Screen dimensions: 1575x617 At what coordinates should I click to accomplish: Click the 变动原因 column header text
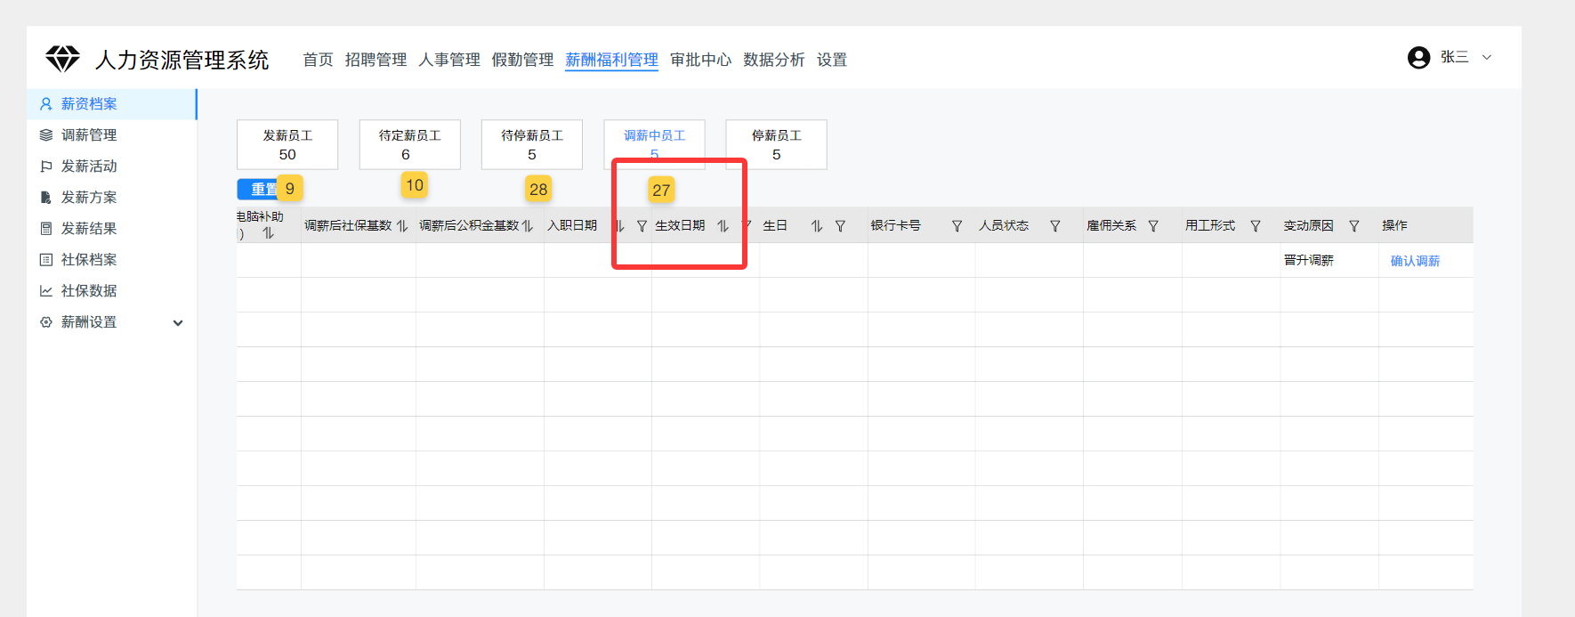pyautogui.click(x=1308, y=225)
